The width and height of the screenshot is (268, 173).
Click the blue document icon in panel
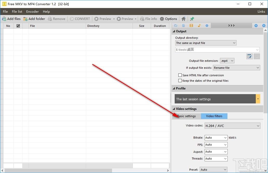(184, 26)
